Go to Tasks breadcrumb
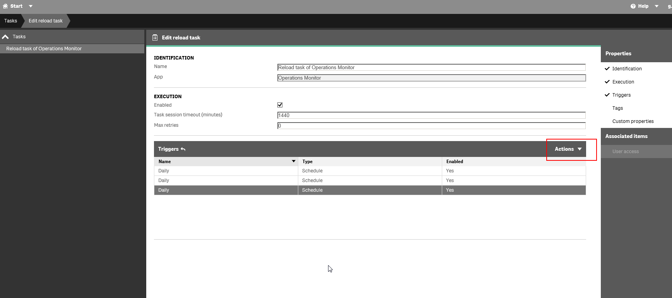The image size is (672, 298). point(10,21)
